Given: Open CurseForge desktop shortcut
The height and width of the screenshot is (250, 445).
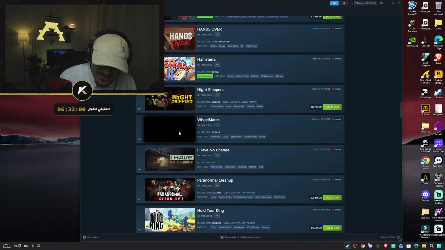Looking at the screenshot, I should pos(426,93).
